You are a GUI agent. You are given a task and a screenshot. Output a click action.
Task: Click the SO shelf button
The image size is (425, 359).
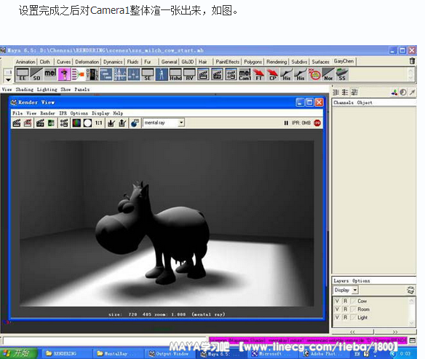point(36,74)
